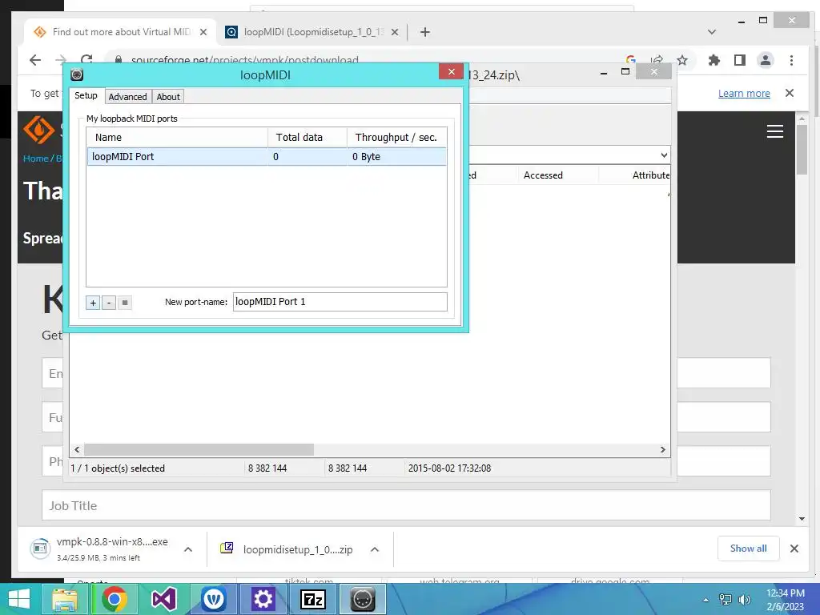820x615 pixels.
Task: Close the loopMIDI Chrome tab
Action: 395,32
